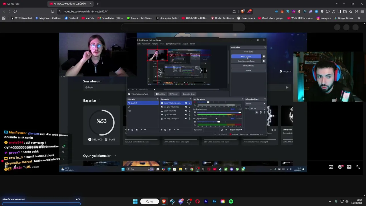Viewport: 366px width, 206px height.
Task: Mute the Ses Giriş Yakalayıcısı mixer channel
Action: click(195, 112)
